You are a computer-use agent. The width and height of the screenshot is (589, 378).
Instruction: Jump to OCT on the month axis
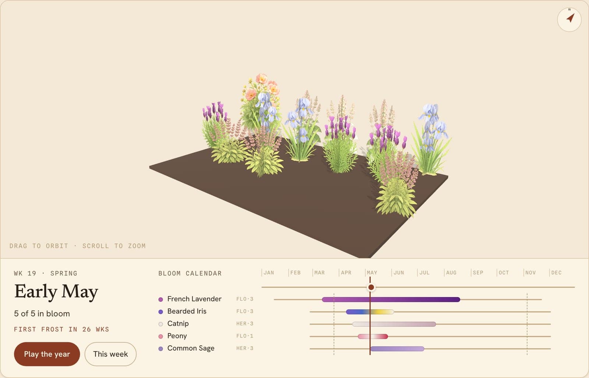click(504, 273)
